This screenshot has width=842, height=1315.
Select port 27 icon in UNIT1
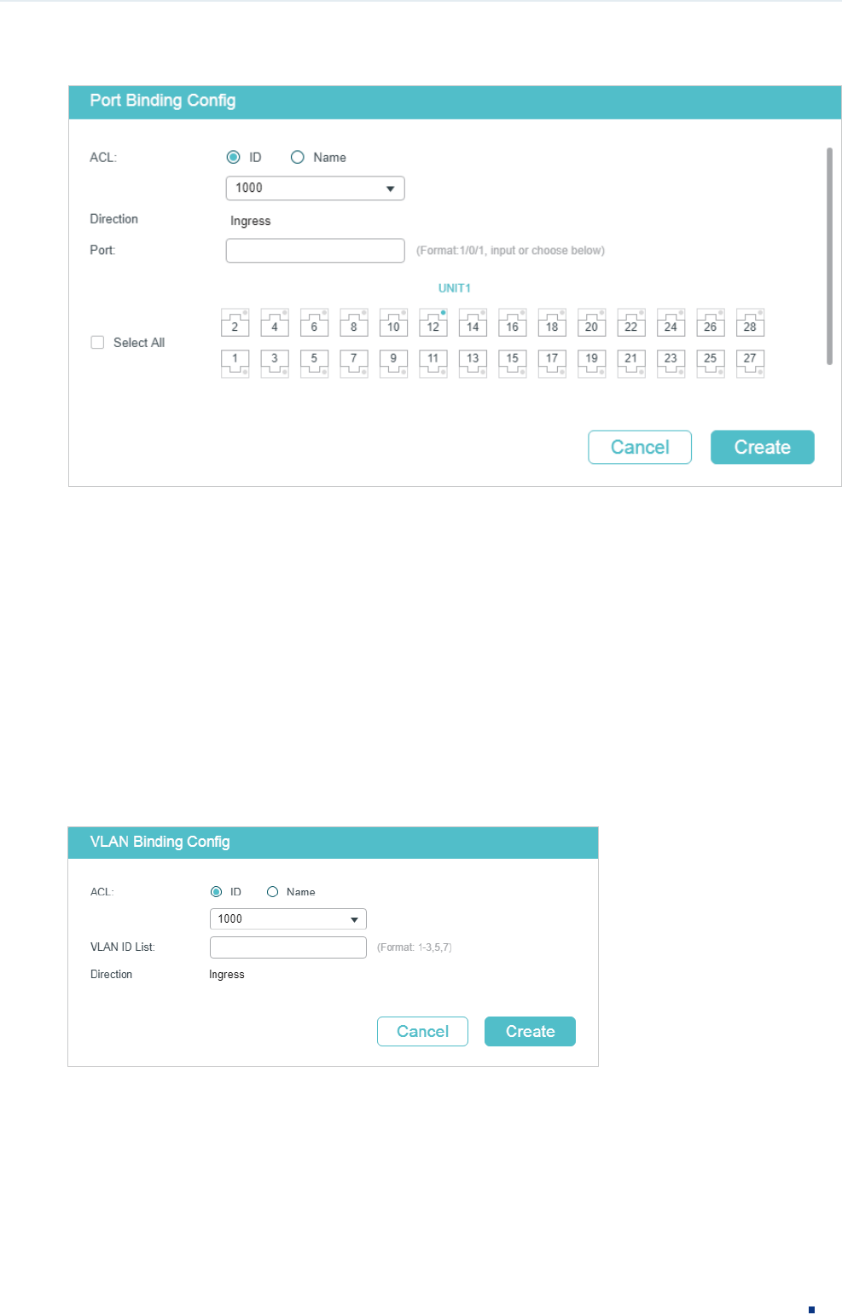(750, 362)
